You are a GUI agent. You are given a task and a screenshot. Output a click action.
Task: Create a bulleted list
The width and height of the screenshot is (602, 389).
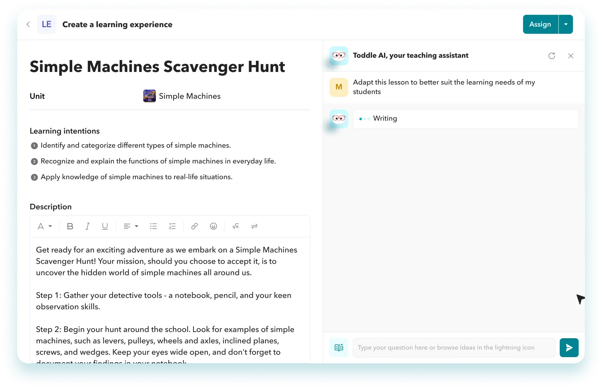(153, 226)
